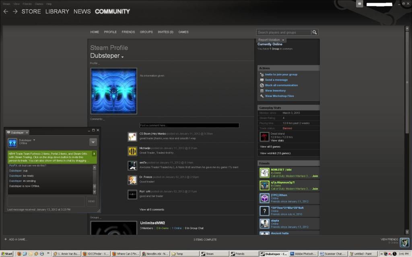The width and height of the screenshot is (412, 257).
Task: Click View stats under Dead Island
Action: point(277,141)
